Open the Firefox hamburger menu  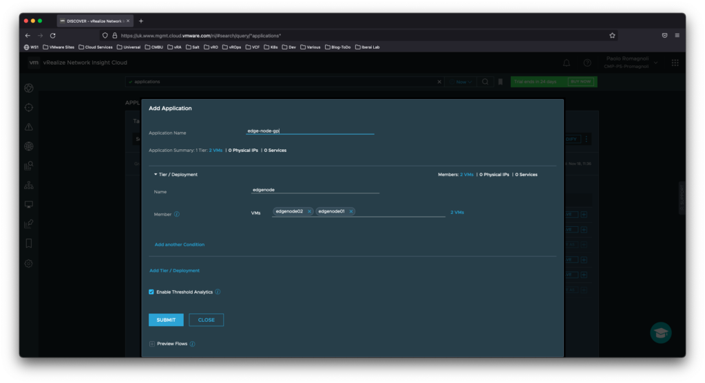tap(677, 36)
